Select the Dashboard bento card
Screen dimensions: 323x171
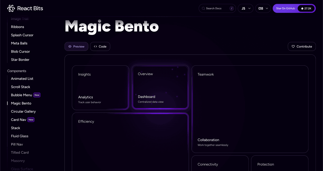click(160, 87)
